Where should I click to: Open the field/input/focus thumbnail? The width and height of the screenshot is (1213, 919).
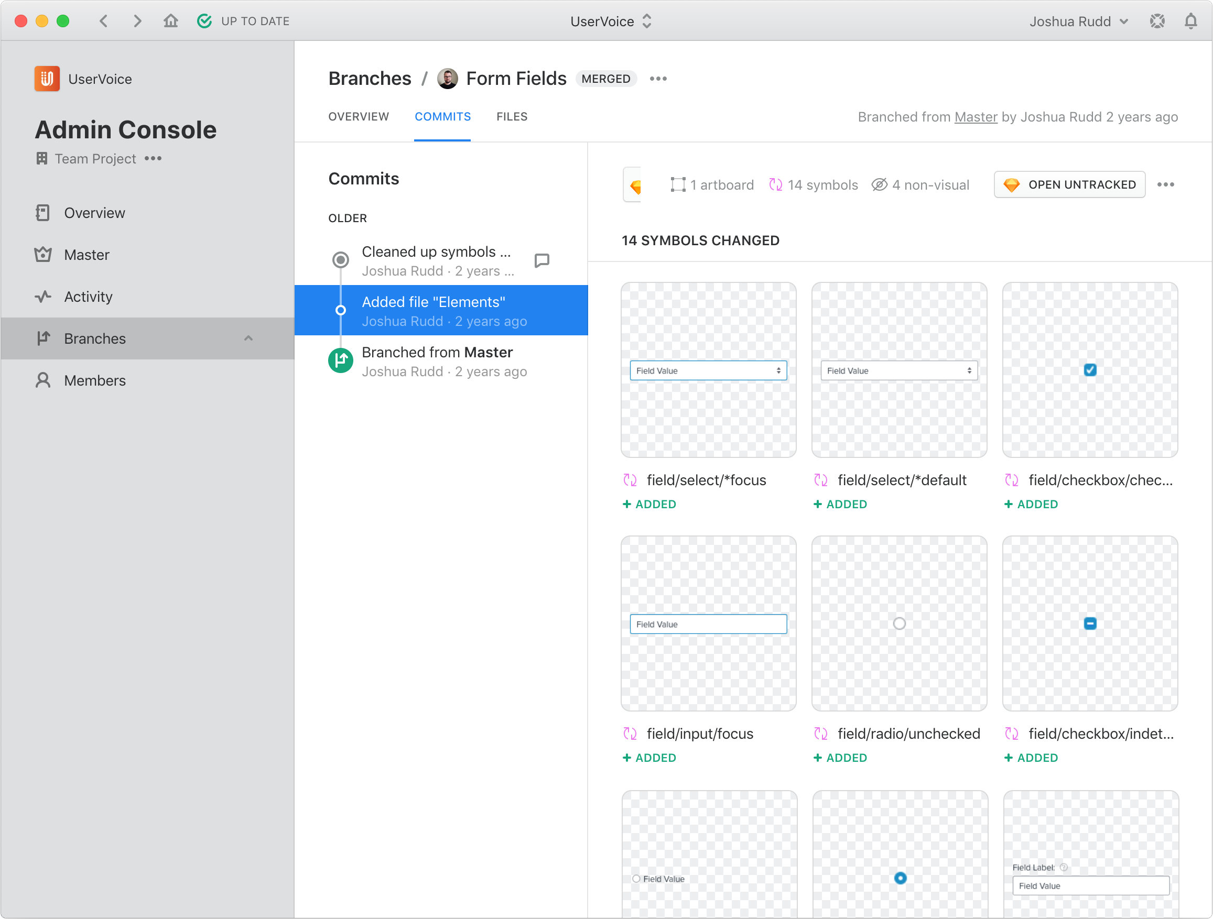coord(709,623)
